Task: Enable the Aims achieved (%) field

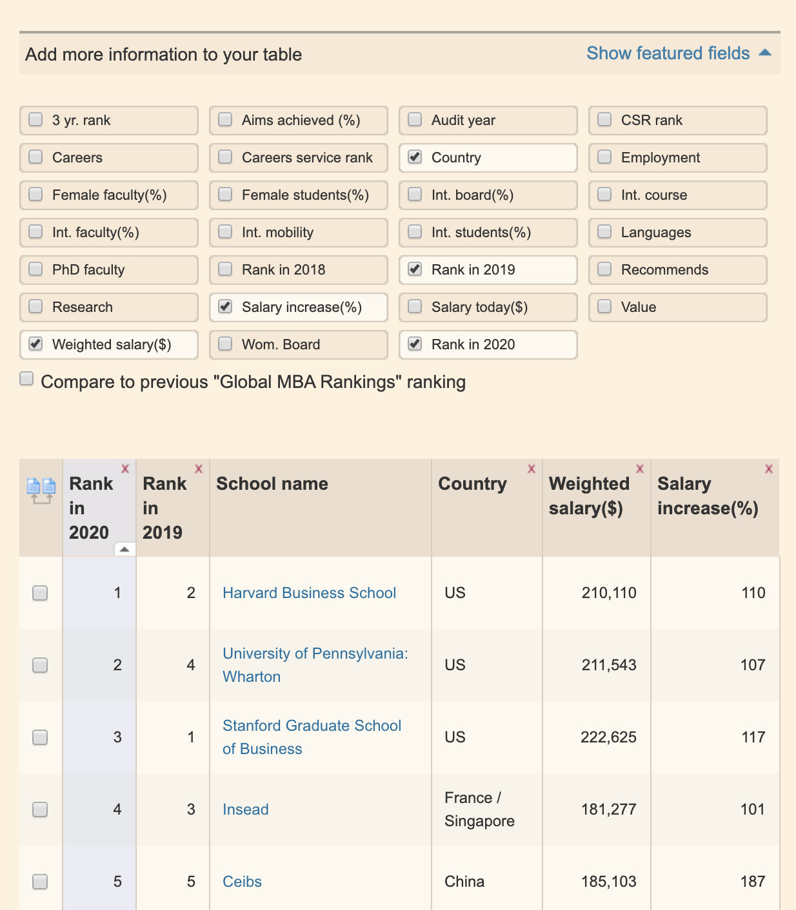Action: pyautogui.click(x=226, y=120)
